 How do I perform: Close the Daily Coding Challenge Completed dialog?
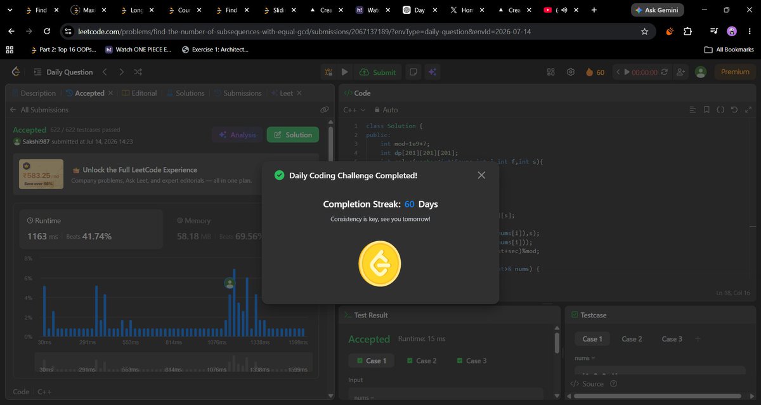481,175
